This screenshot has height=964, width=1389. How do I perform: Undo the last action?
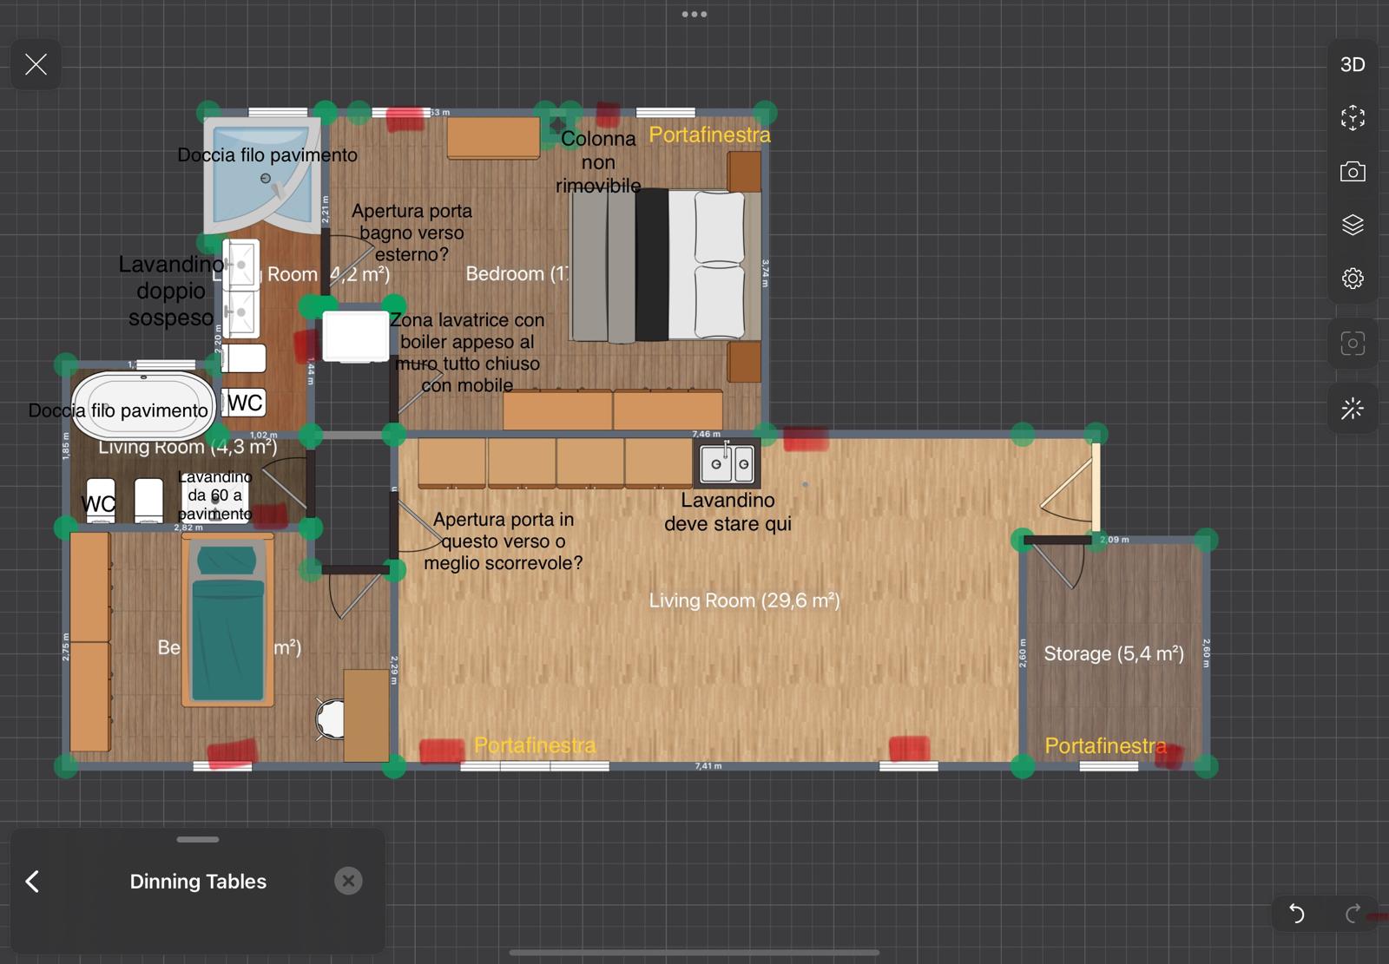1296,913
